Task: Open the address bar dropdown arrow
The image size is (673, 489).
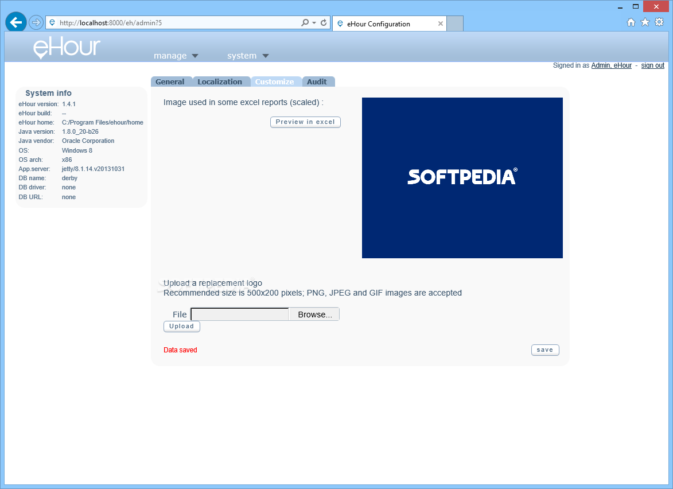Action: (x=314, y=23)
